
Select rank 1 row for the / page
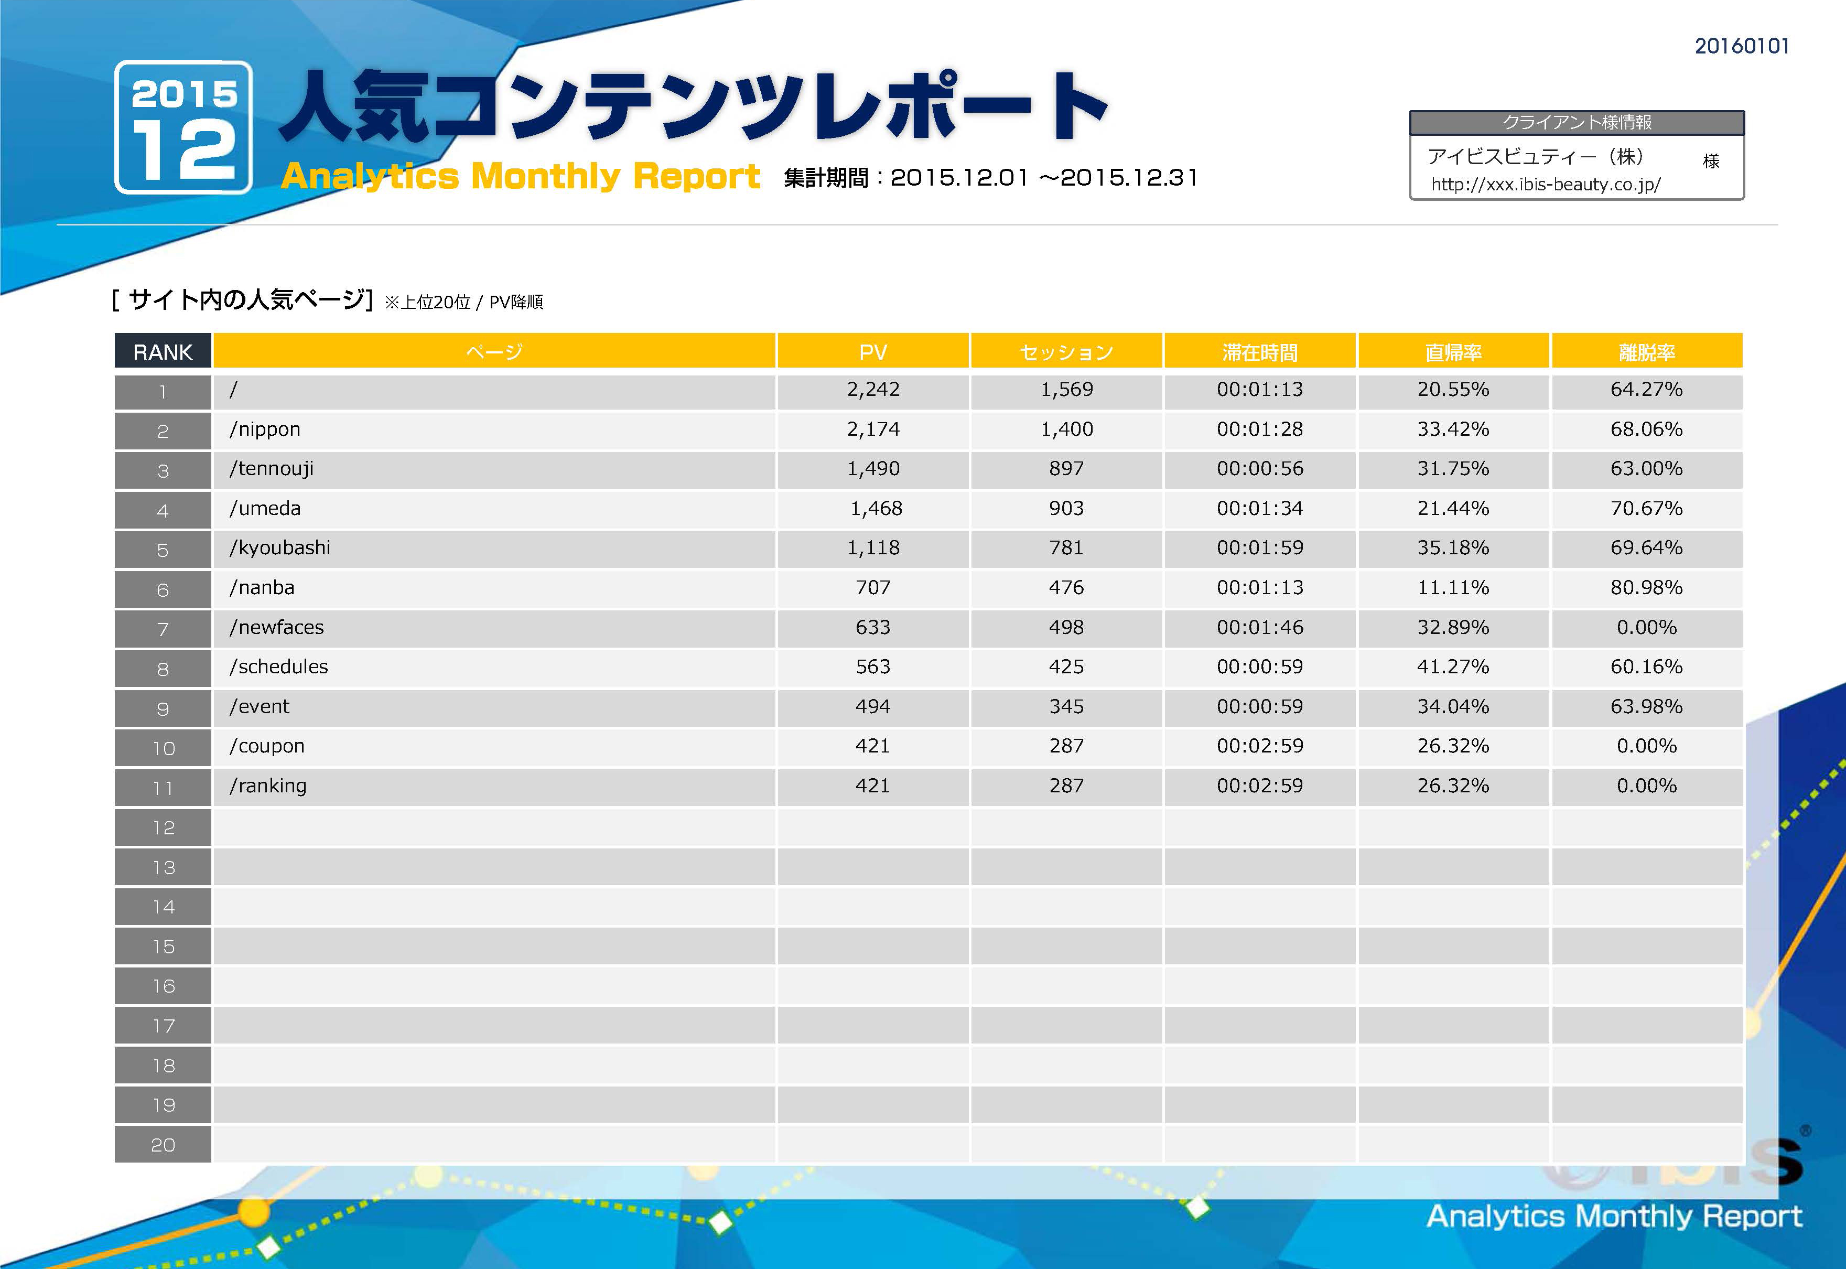coord(493,390)
